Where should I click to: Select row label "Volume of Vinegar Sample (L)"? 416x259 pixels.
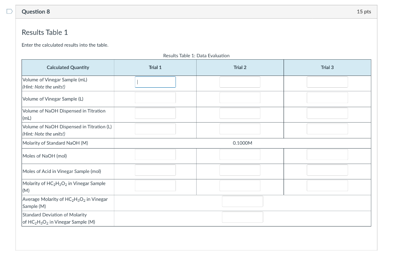[x=53, y=99]
